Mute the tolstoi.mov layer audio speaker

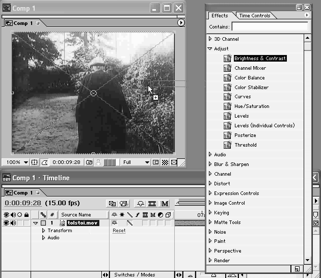[13, 223]
